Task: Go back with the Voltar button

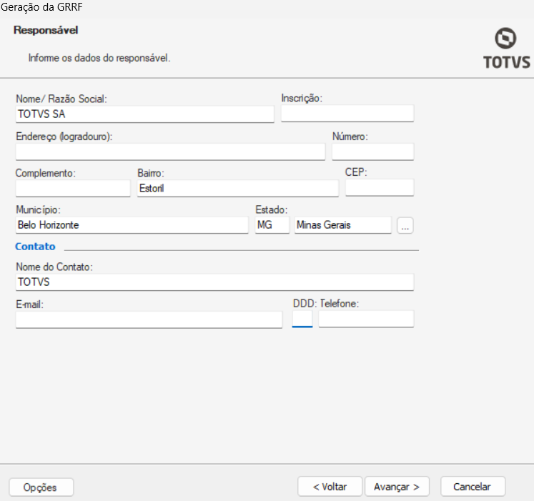Action: (x=330, y=487)
